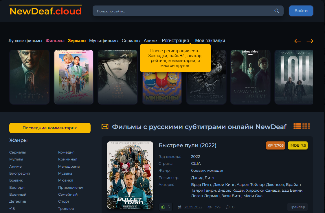The height and width of the screenshot is (213, 325).
Task: Click the Войти login button
Action: [301, 11]
